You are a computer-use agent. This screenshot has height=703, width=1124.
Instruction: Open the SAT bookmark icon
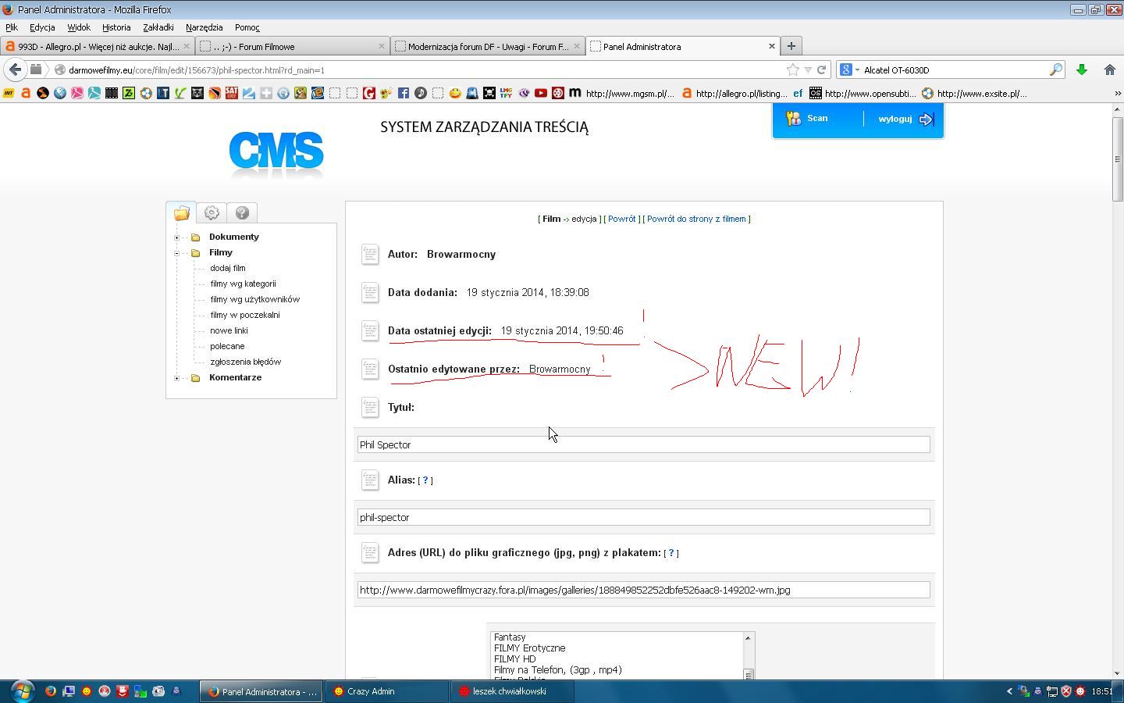pos(232,93)
